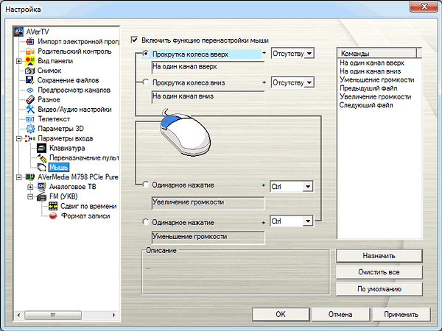
Task: Select 'Предыдущий файл' command
Action: point(368,88)
